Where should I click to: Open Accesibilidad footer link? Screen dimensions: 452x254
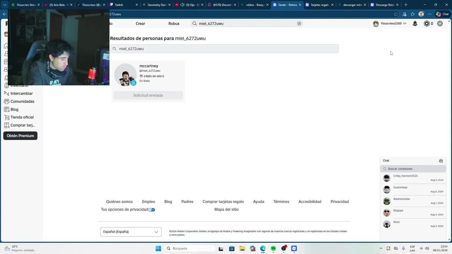[x=310, y=202]
